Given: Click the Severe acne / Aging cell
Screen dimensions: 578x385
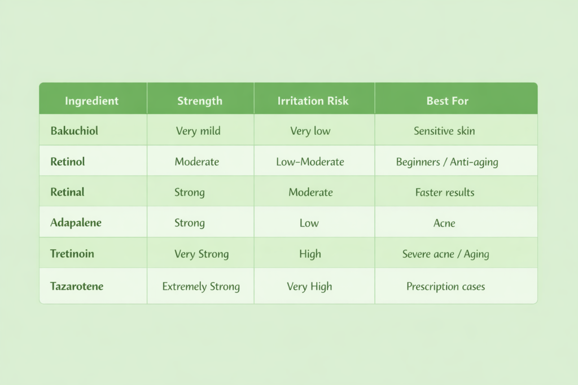Looking at the screenshot, I should [x=445, y=254].
